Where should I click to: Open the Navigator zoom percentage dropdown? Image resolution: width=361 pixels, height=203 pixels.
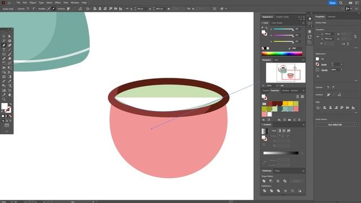[x=277, y=86]
